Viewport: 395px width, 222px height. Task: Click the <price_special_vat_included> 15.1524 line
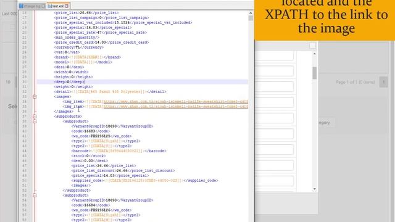tap(123, 23)
